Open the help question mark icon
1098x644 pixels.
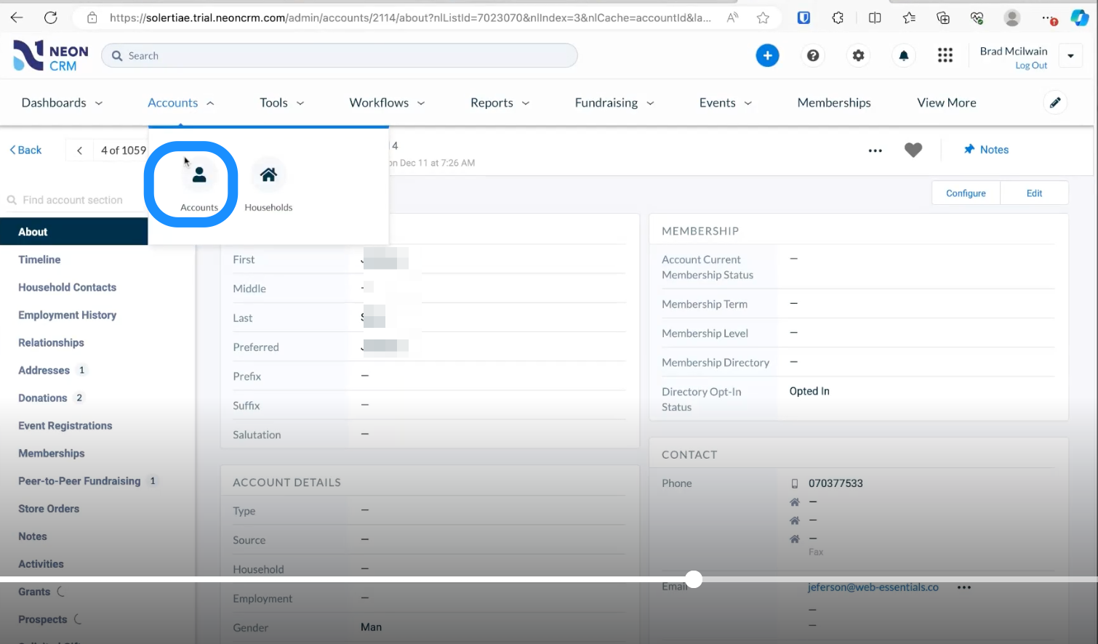813,55
